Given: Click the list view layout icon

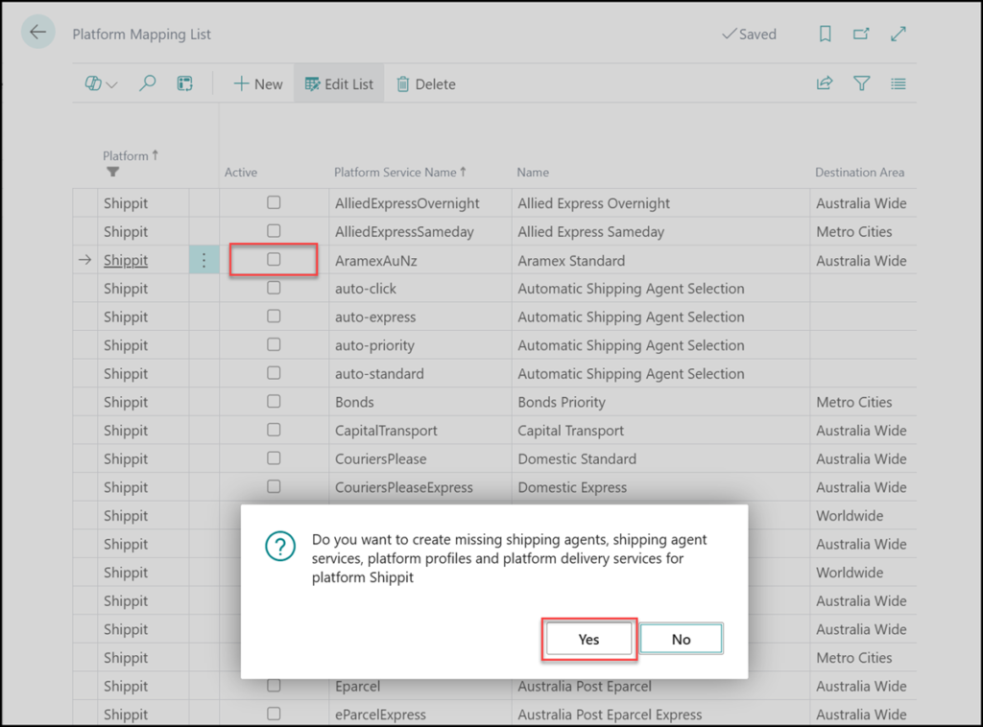Looking at the screenshot, I should pos(899,84).
